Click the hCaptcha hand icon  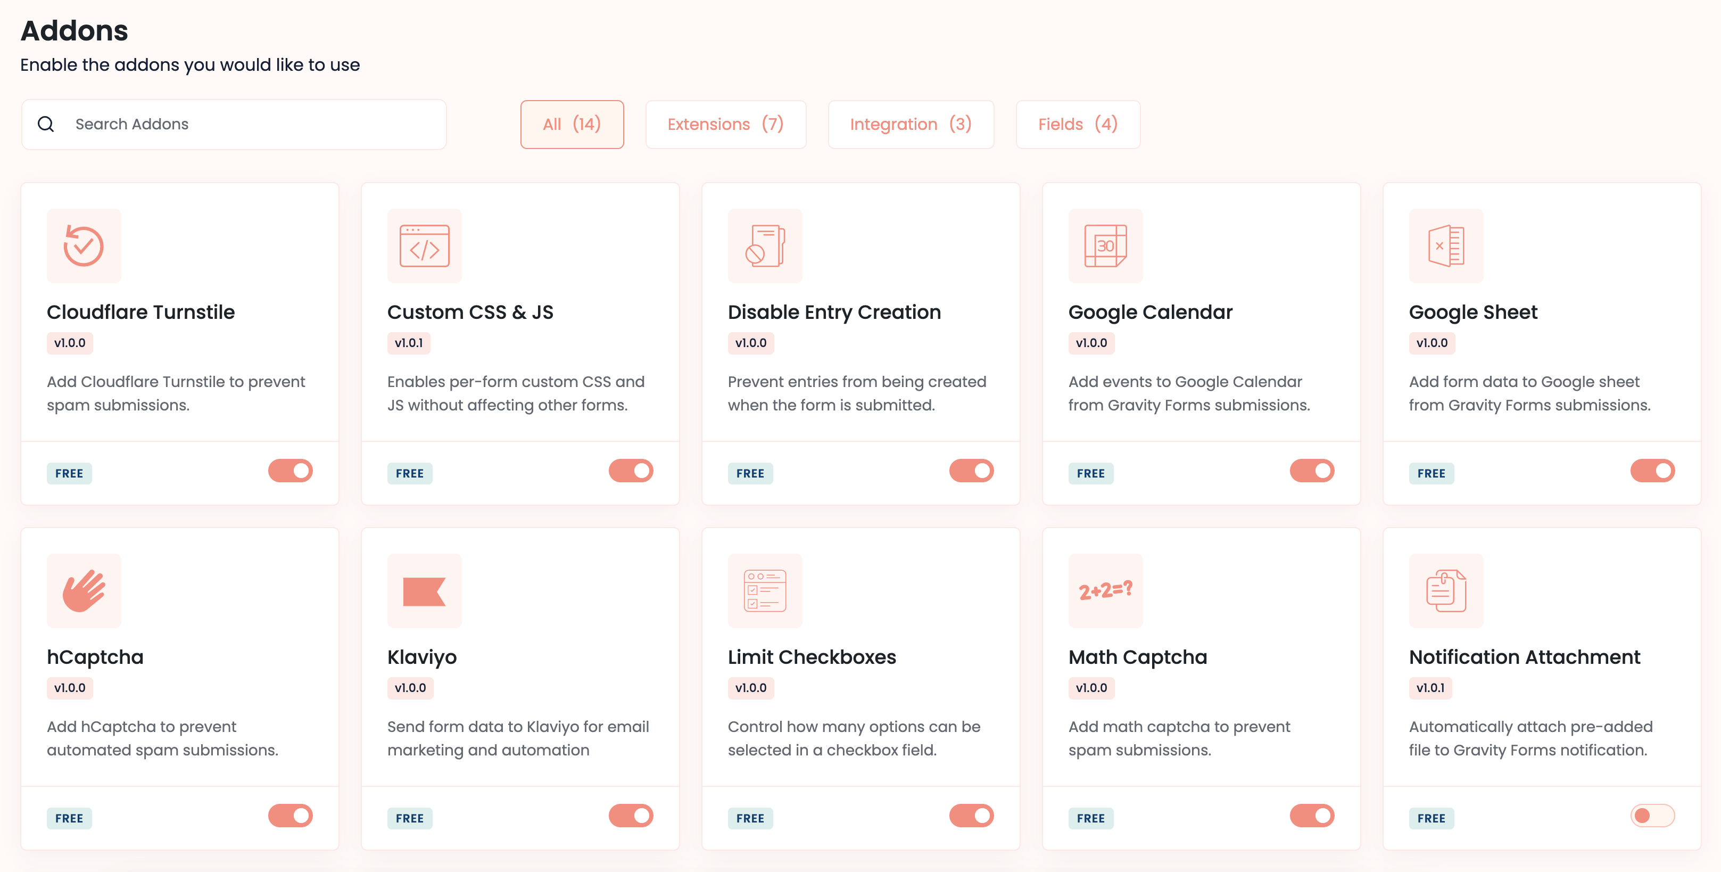[x=84, y=591]
